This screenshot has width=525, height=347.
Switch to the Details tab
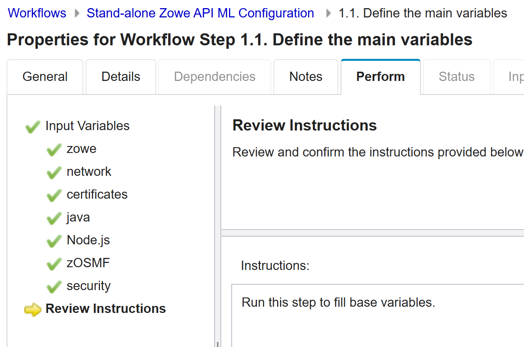(120, 77)
